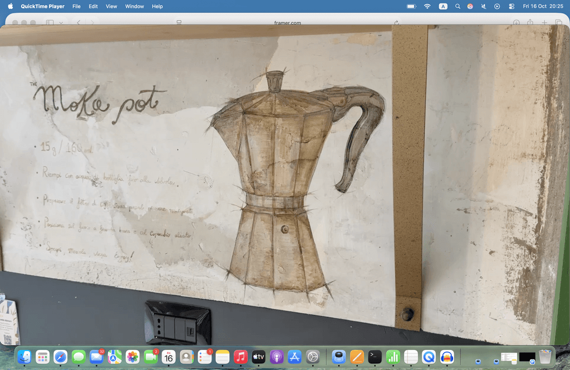This screenshot has width=570, height=370.
Task: Open Calendar showing the 16th
Action: click(169, 357)
